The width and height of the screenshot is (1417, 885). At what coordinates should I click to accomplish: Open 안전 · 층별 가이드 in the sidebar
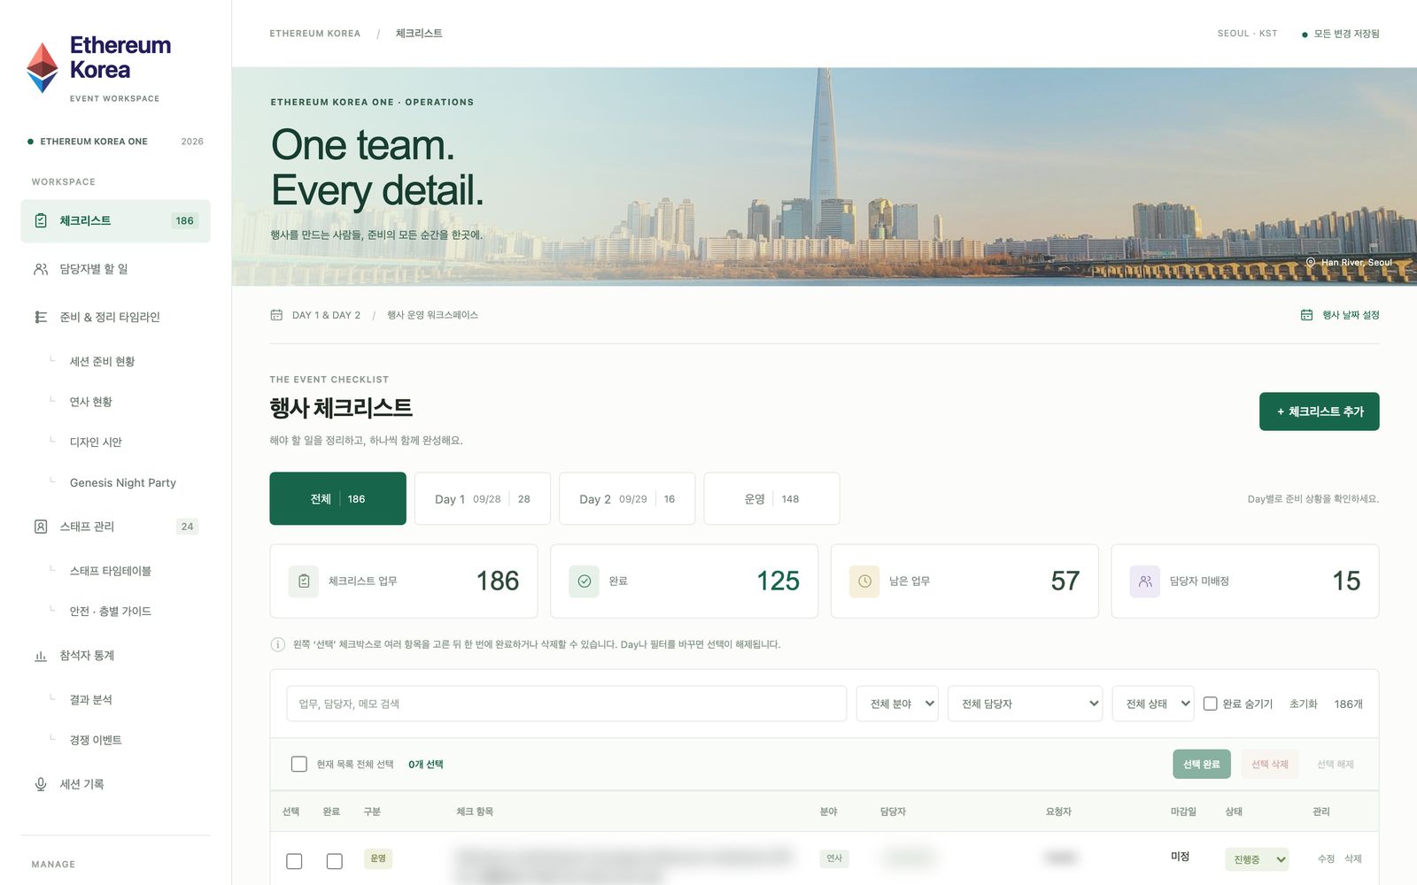pyautogui.click(x=111, y=611)
